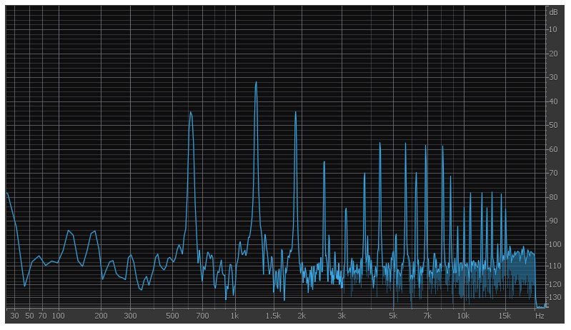Viewport: 571px width, 330px height.
Task: Click the tallest spectrum peak near 1.2 kHz
Action: click(x=256, y=83)
